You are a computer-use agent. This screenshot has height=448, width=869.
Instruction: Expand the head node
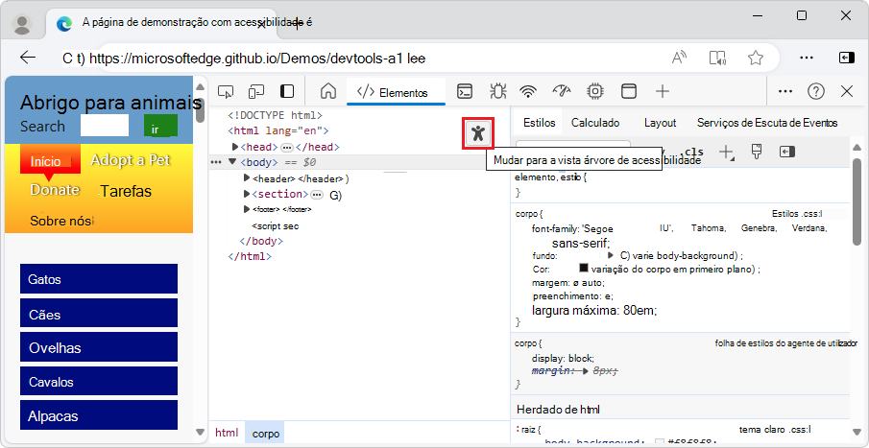(235, 147)
